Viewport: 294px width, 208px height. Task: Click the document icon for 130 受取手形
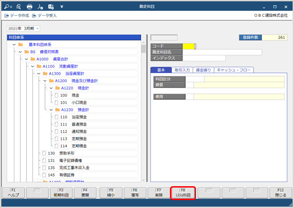coord(44,153)
